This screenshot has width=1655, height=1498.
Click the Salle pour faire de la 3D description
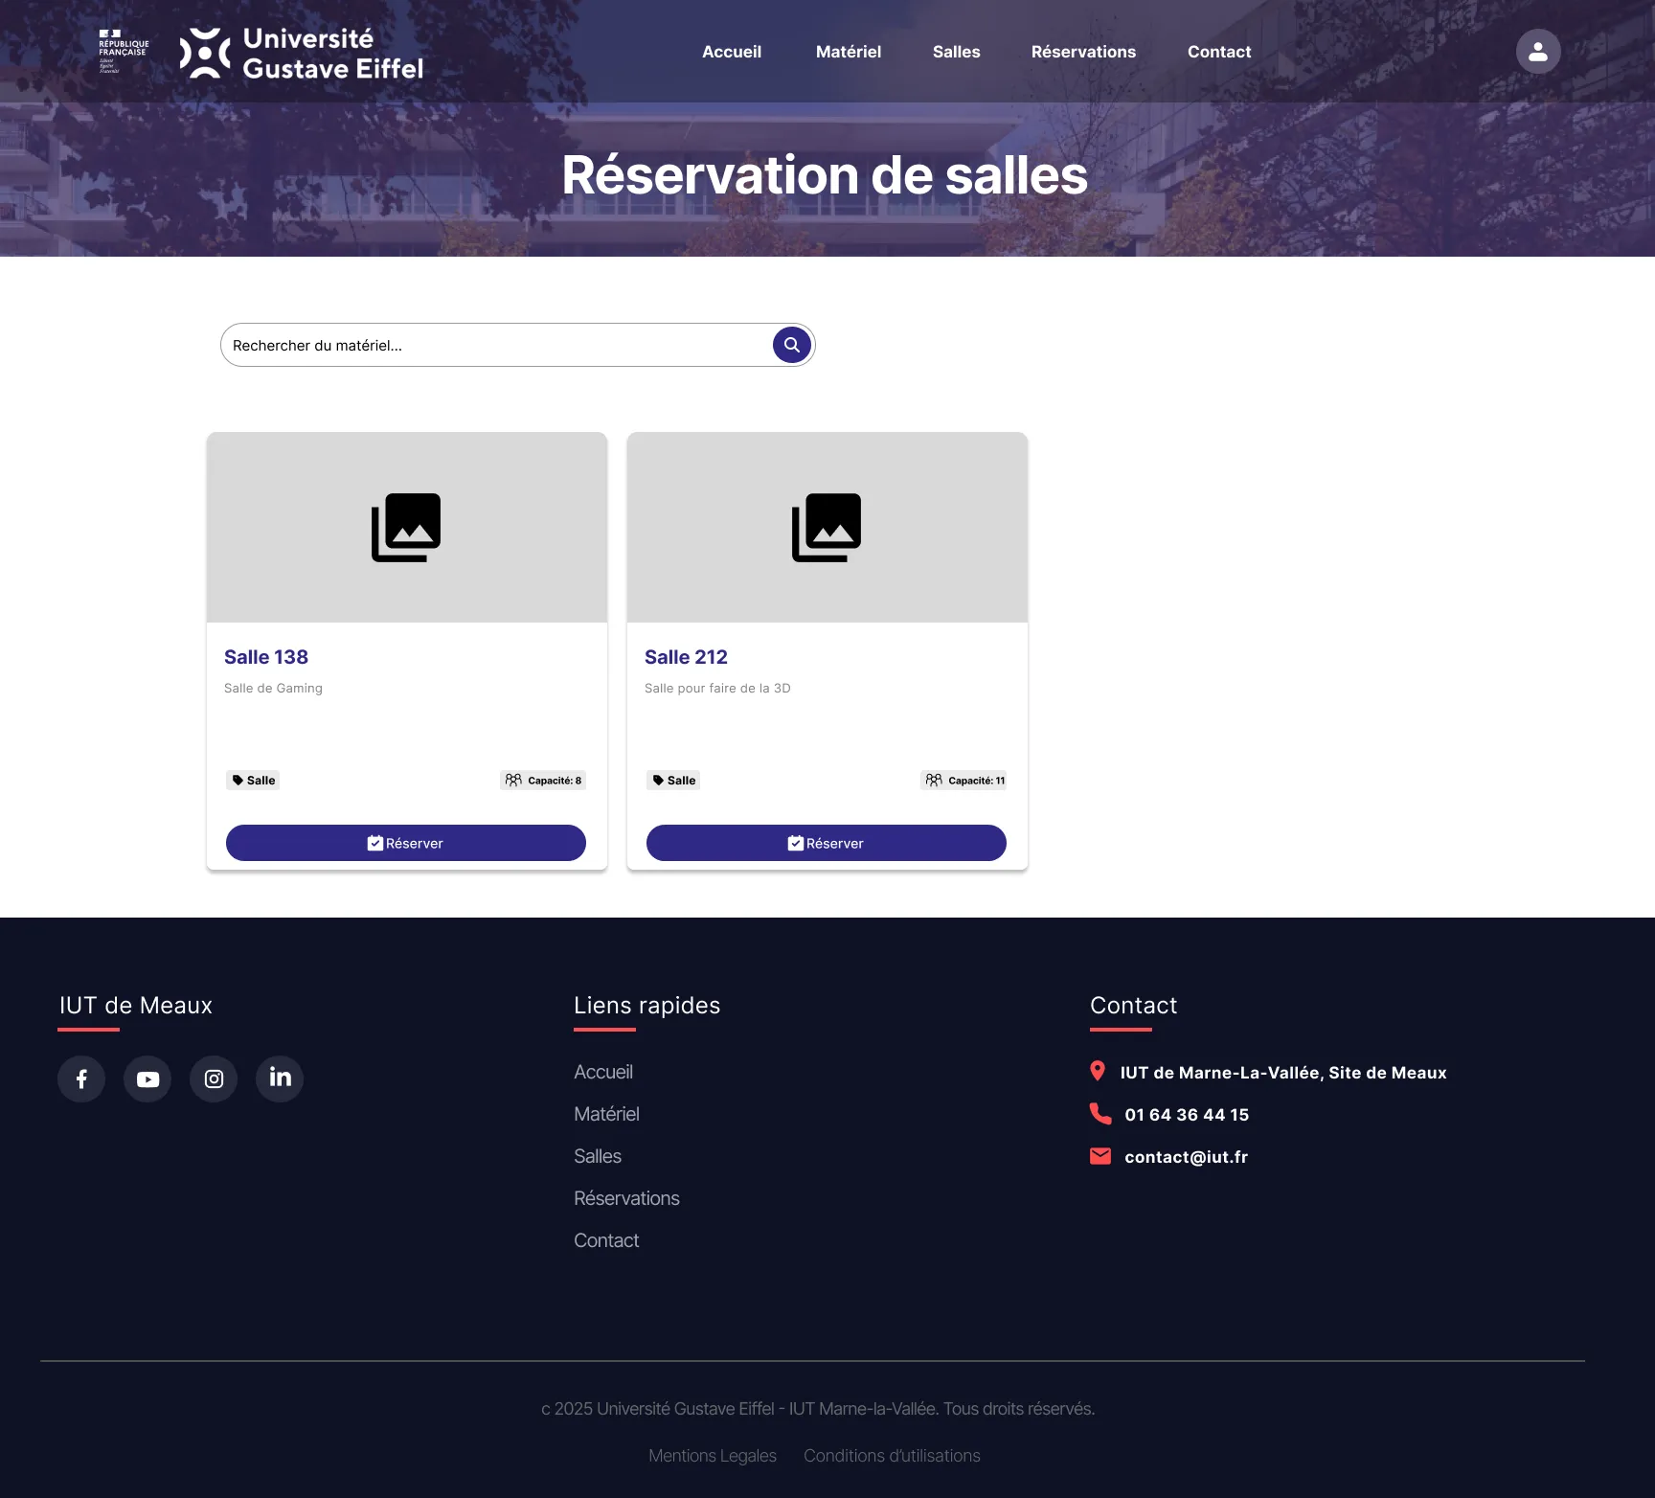(x=717, y=688)
